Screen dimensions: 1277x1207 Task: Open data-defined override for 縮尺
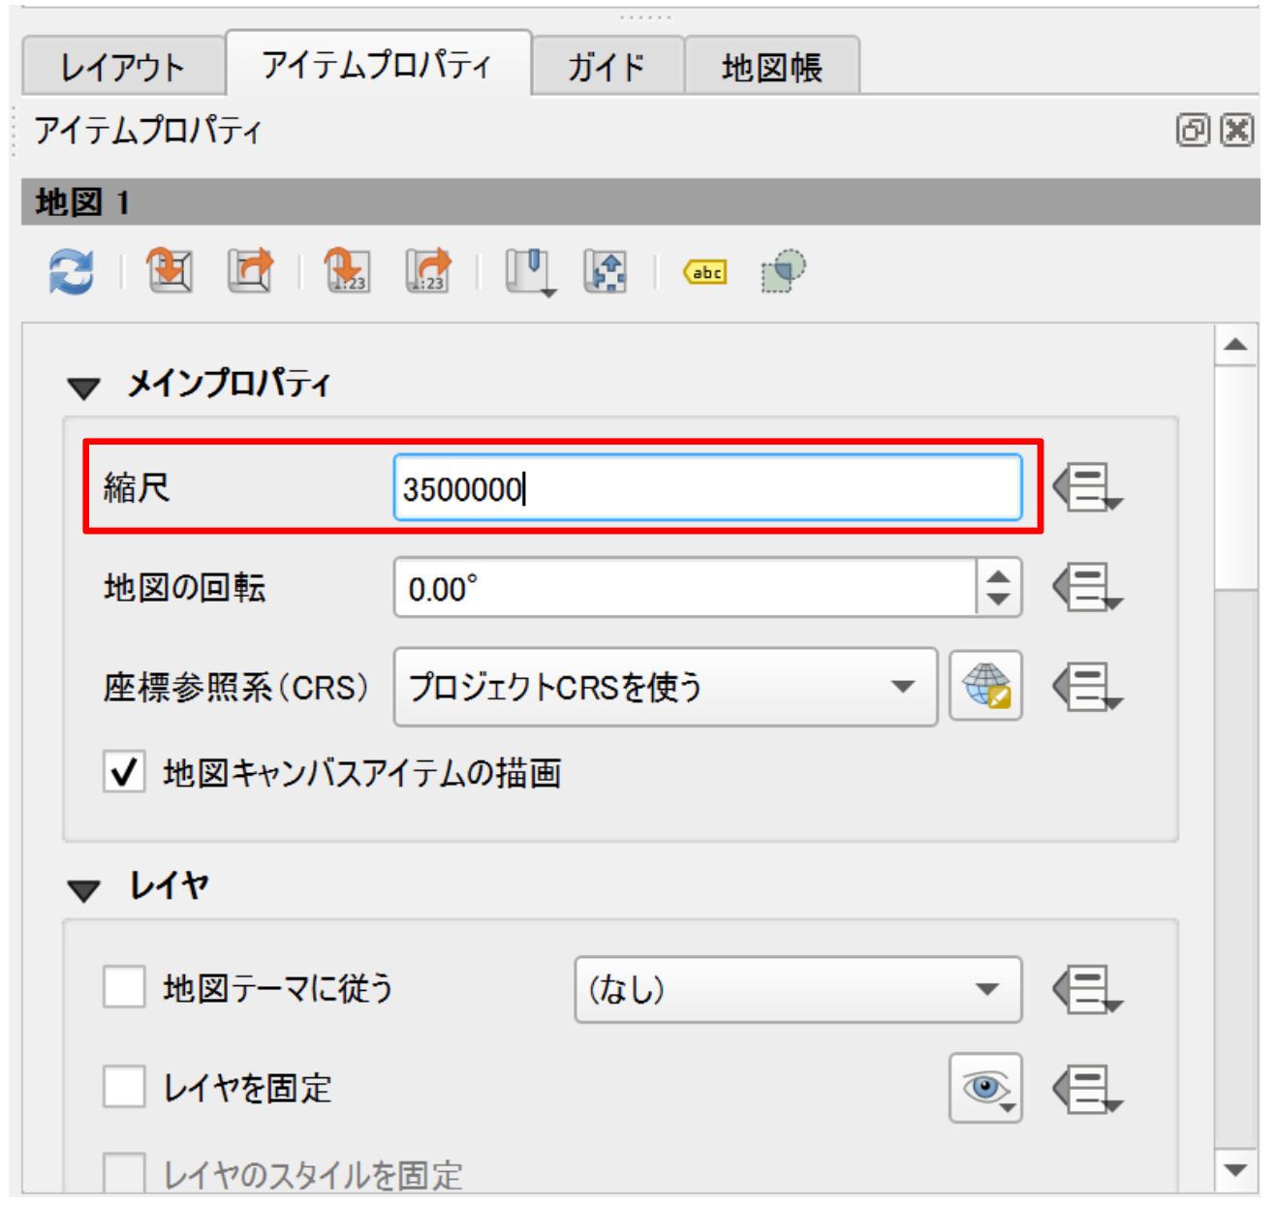1087,487
